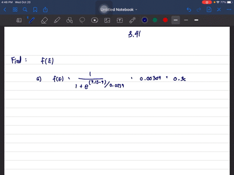Viewport: 234px width, 175px height.
Task: Select the Shapes tool
Action: point(70,20)
